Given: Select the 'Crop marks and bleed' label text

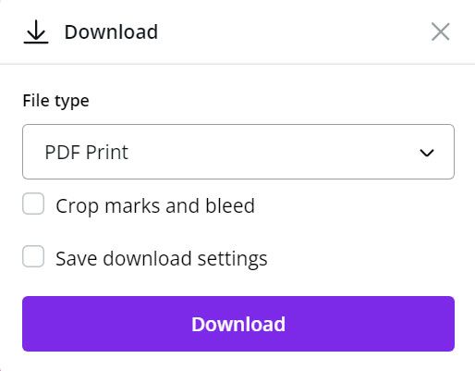Looking at the screenshot, I should point(155,205).
